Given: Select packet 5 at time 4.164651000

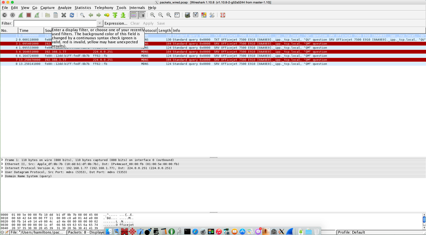Looking at the screenshot, I should pos(213,52).
